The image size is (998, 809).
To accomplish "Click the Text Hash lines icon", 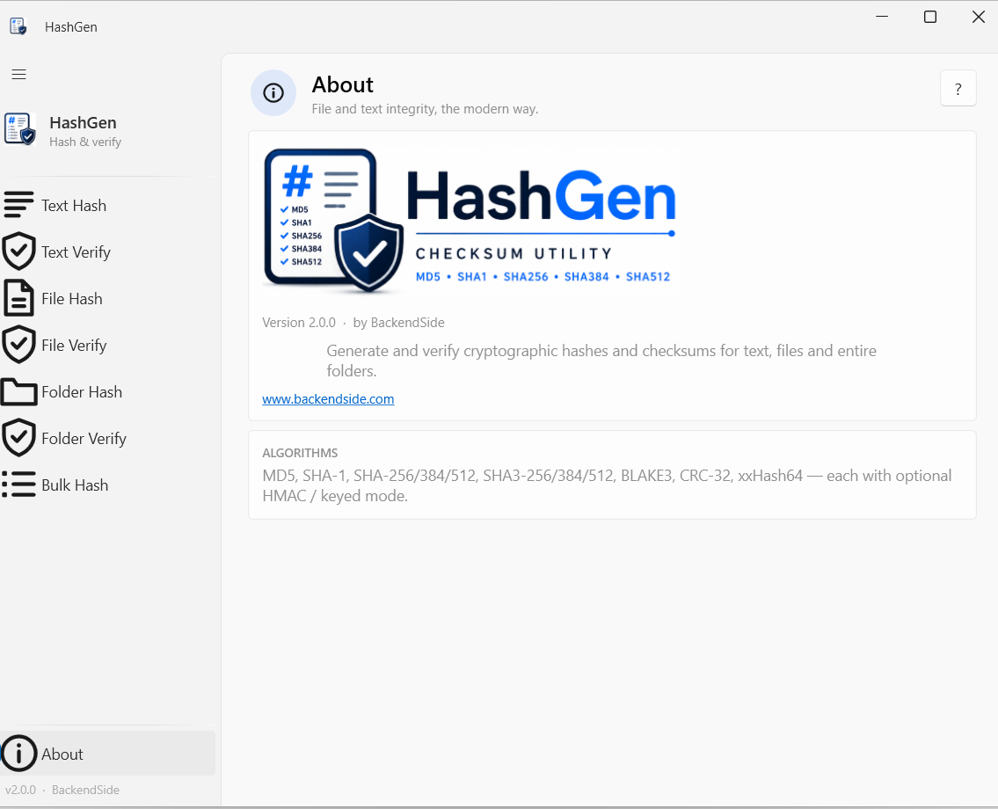I will pos(18,205).
